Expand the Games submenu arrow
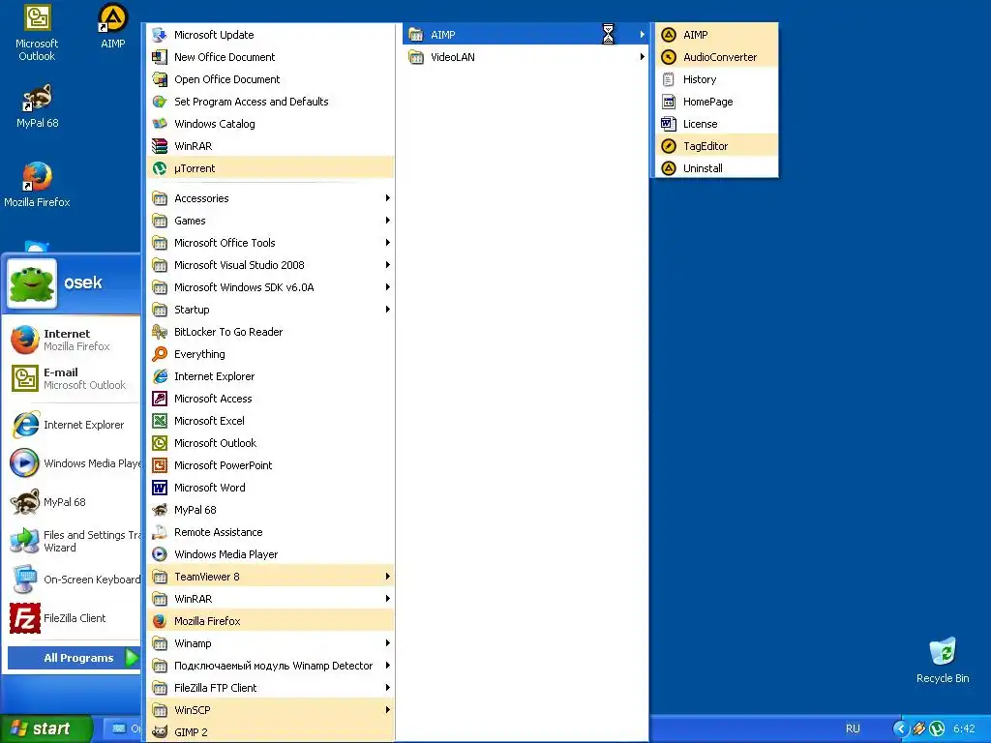Viewport: 991px width, 743px height. click(387, 221)
